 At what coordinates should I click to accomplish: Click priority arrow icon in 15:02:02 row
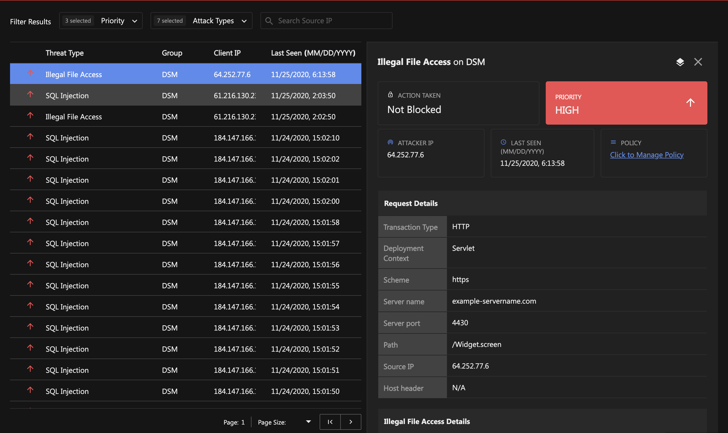(30, 157)
